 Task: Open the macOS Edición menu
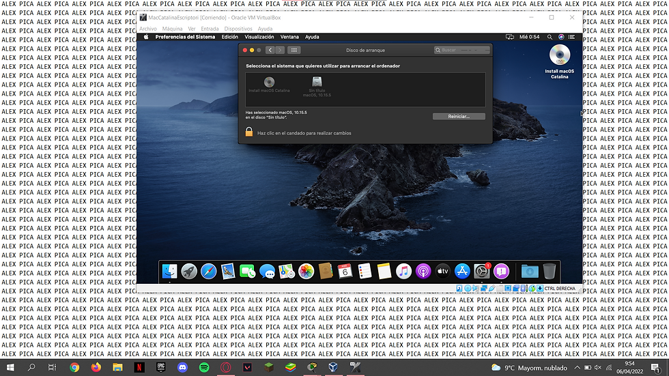(229, 37)
